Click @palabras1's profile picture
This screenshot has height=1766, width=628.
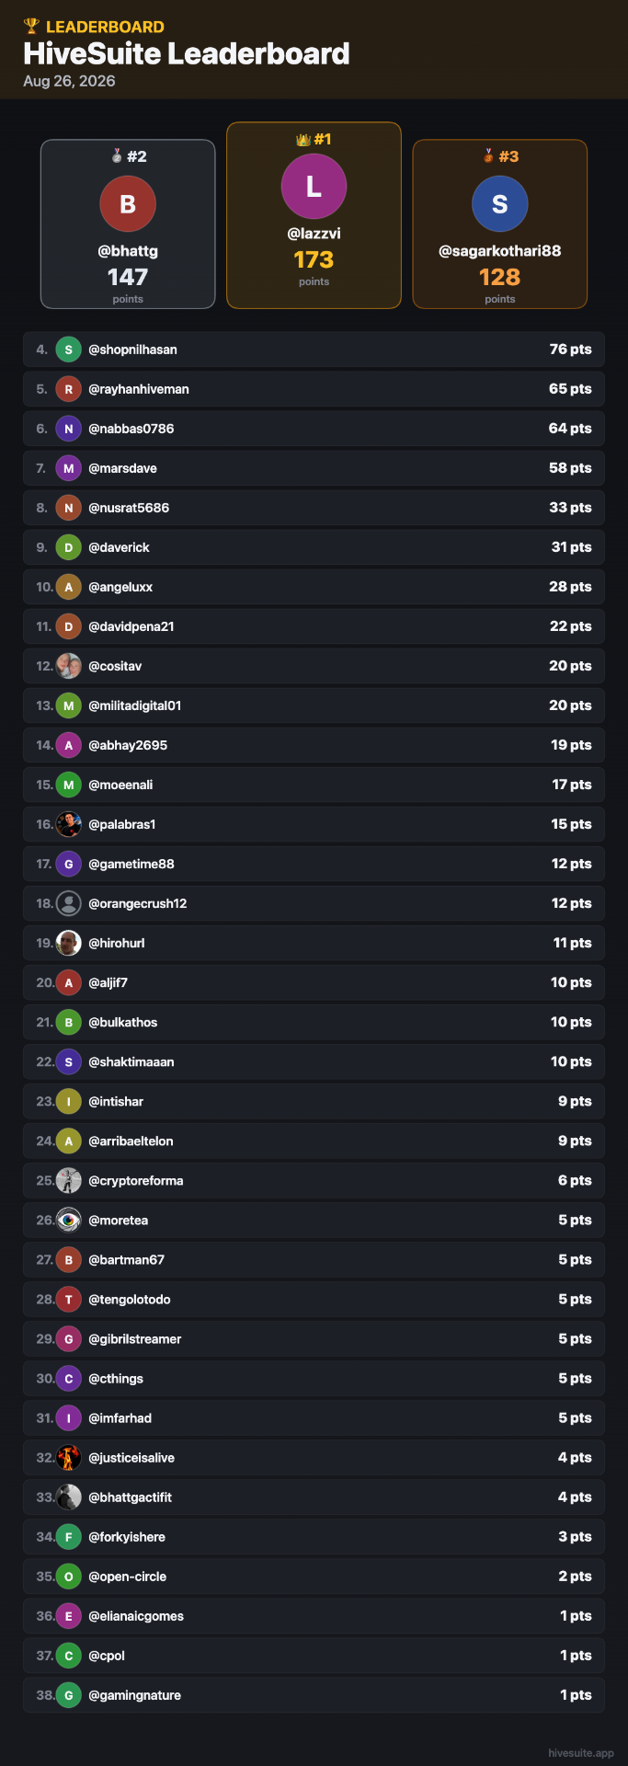68,824
